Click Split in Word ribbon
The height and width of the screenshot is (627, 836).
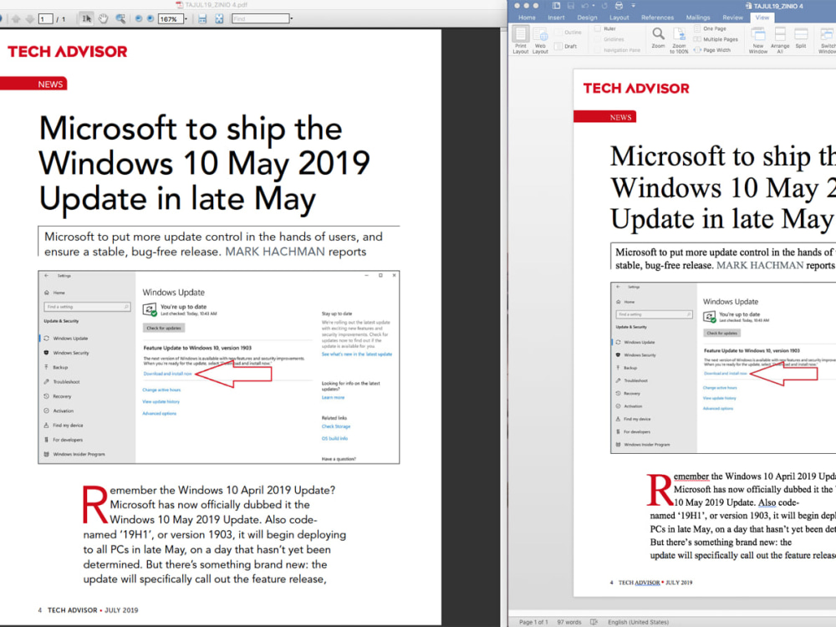click(801, 38)
